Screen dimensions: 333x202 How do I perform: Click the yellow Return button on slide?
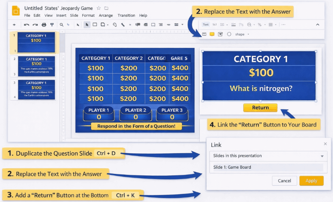(260, 108)
